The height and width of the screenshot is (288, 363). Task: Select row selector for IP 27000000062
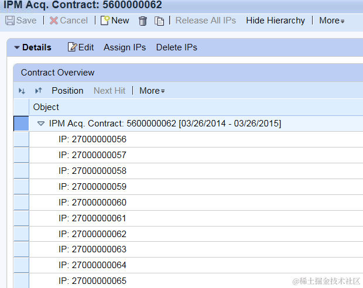coord(21,234)
